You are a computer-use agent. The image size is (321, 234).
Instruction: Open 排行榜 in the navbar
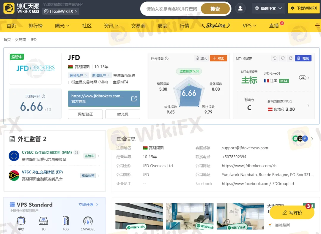pos(35,26)
